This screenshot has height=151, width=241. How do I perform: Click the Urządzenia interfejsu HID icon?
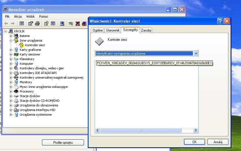16,110
